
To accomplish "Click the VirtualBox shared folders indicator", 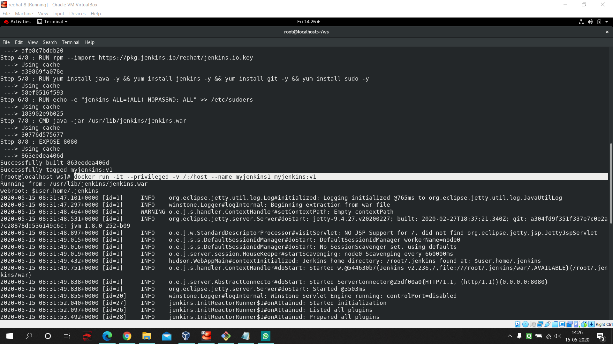I will coord(555,324).
